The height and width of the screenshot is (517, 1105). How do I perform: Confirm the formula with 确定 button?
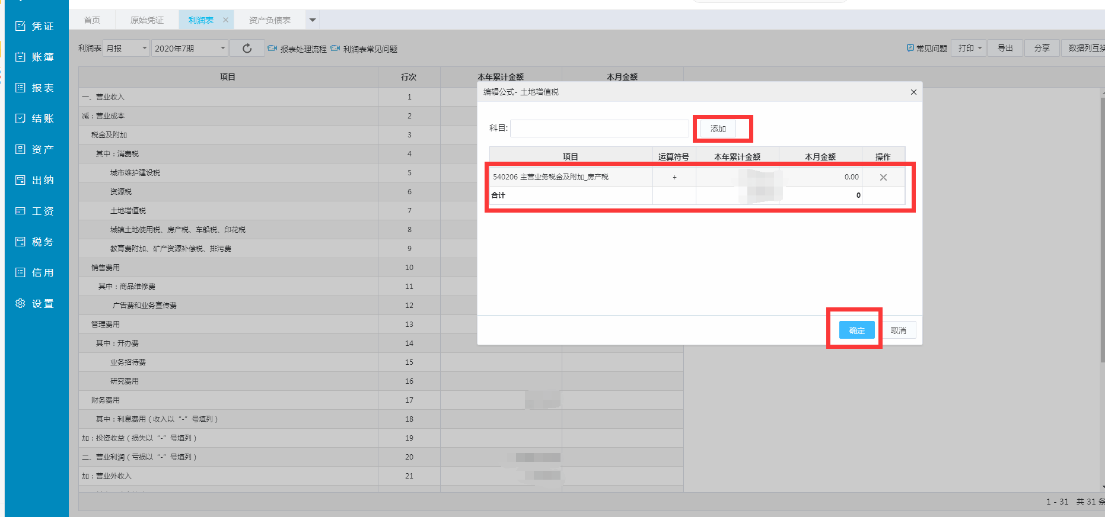tap(856, 330)
